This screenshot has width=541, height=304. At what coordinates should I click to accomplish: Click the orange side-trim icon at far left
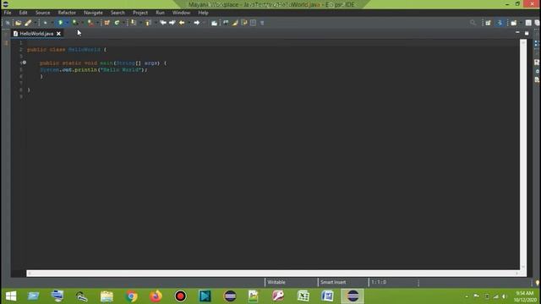[x=6, y=43]
